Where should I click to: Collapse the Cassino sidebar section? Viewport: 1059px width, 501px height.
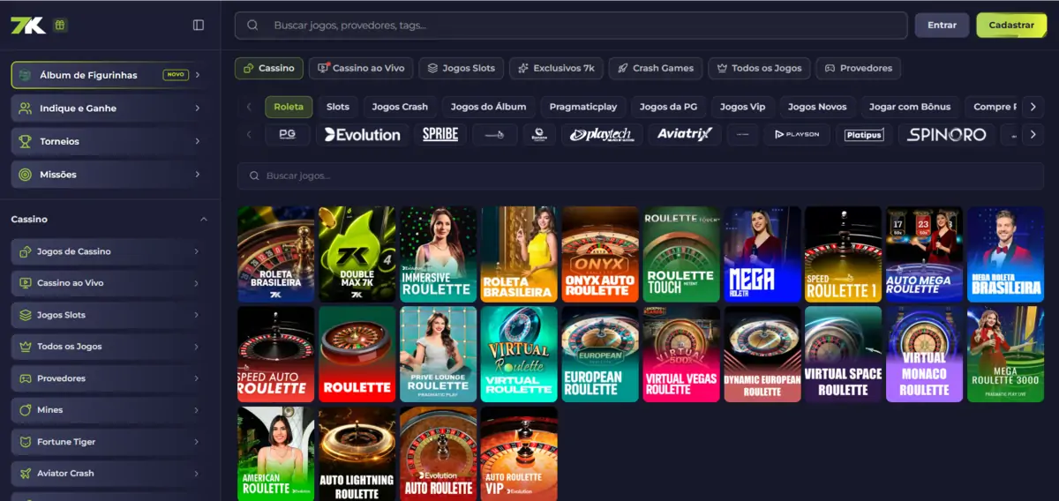[x=204, y=219]
